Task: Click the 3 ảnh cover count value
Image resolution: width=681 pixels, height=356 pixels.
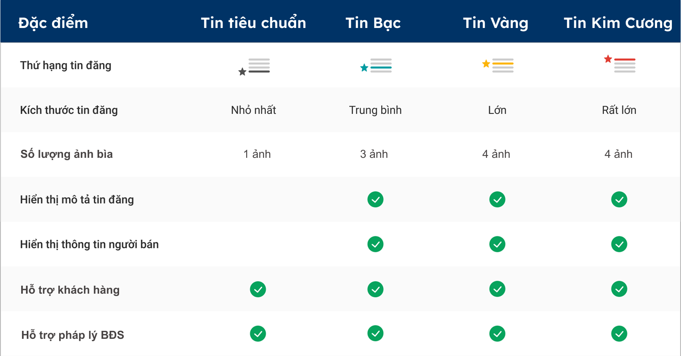Action: 374,154
